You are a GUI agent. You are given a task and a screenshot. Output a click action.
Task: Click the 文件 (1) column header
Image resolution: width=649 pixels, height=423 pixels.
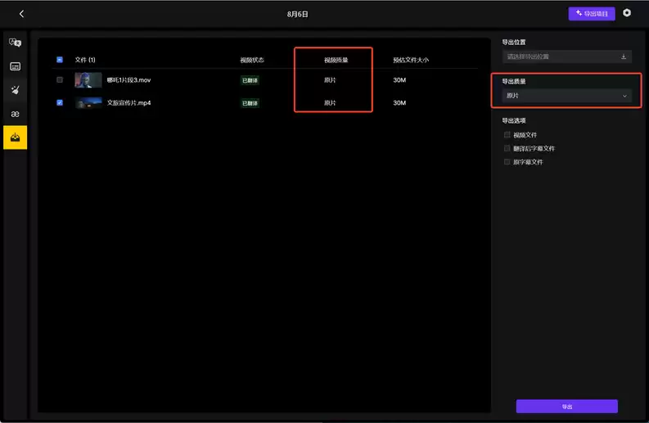point(85,60)
